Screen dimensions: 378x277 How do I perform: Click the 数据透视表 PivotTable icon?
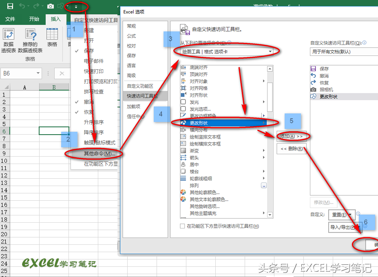point(9,34)
